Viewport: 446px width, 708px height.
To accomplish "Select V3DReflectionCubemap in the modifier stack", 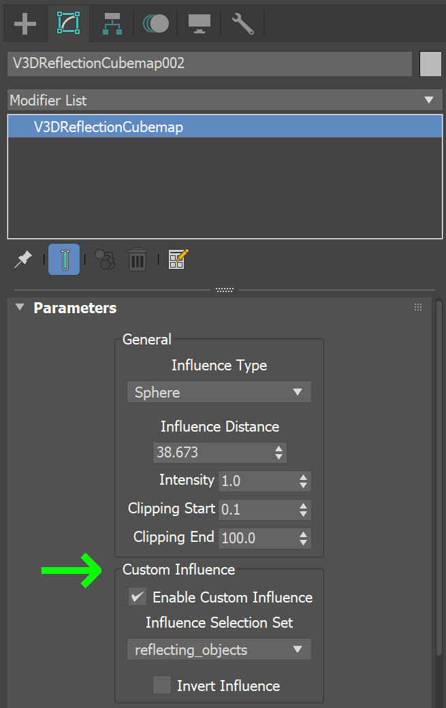I will click(x=225, y=127).
